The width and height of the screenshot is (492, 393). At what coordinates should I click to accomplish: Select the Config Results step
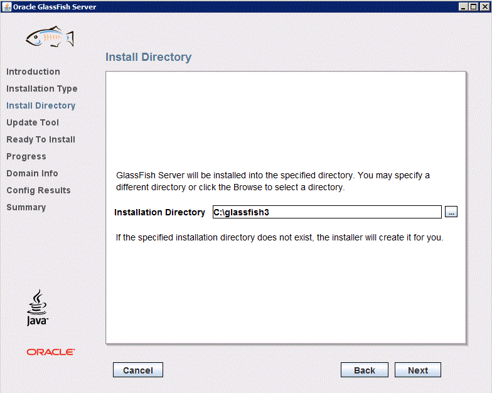[x=38, y=190]
